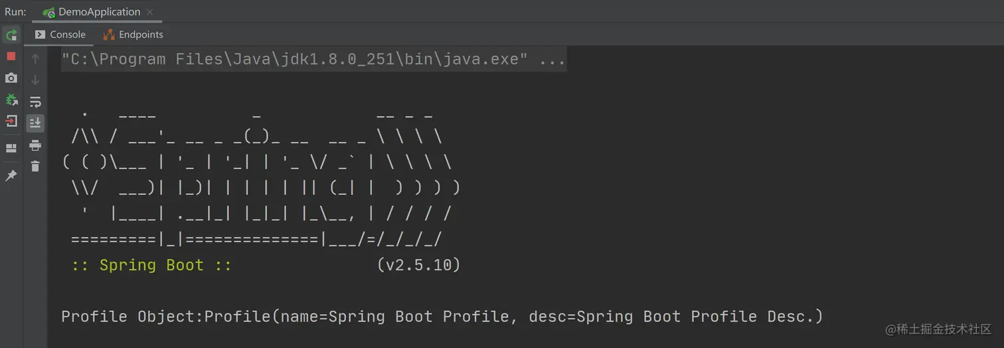1004x348 pixels.
Task: Click the camera thread dump icon
Action: point(11,78)
